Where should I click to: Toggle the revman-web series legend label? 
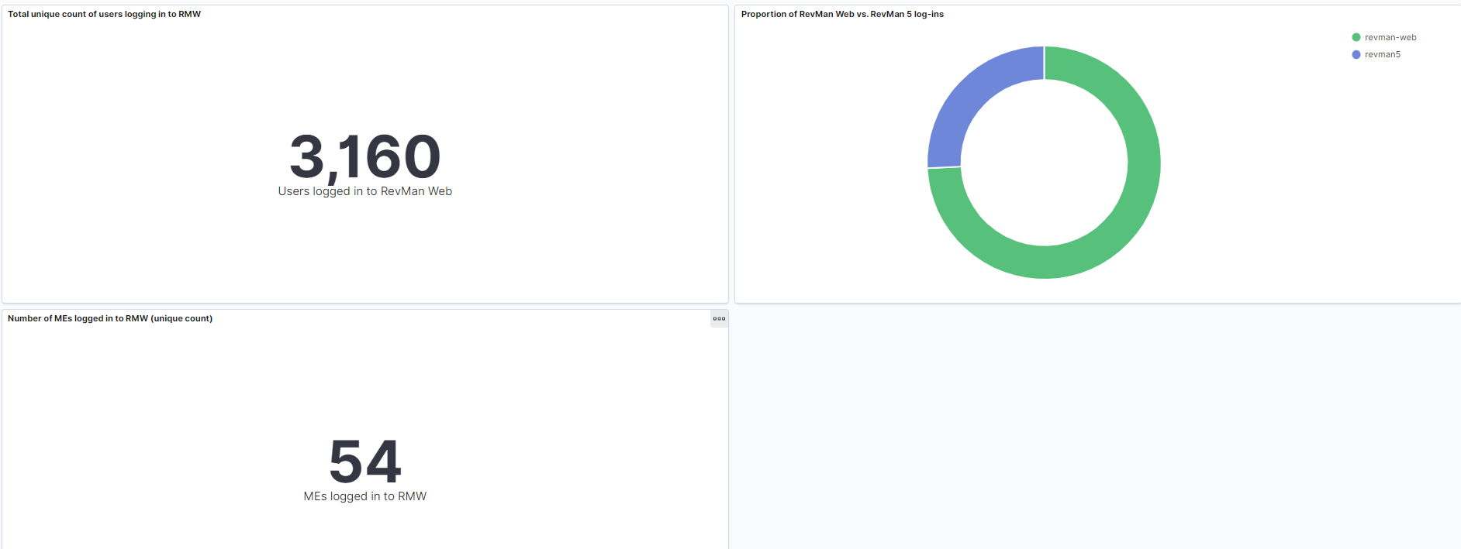point(1390,37)
